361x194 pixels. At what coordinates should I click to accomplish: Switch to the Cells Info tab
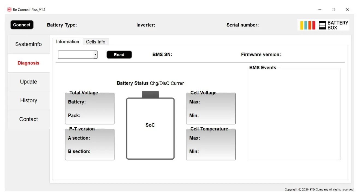[96, 41]
